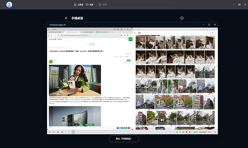The width and height of the screenshot is (248, 148).
Task: Open the user profile avatar
Action: click(10, 5)
